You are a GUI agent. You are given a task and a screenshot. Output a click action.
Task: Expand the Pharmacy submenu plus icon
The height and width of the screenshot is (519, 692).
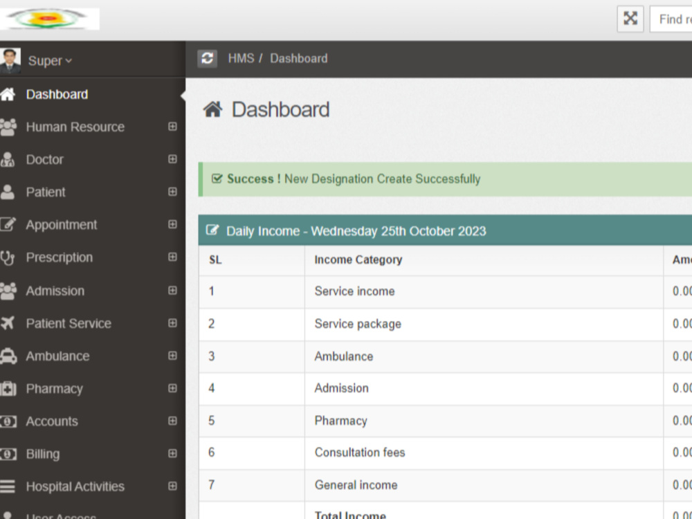(x=172, y=388)
